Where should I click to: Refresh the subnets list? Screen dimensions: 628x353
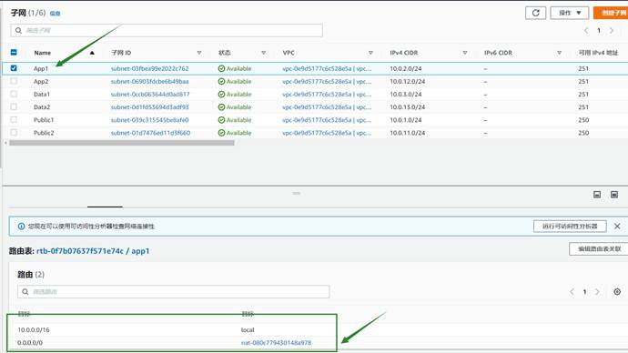coord(535,13)
